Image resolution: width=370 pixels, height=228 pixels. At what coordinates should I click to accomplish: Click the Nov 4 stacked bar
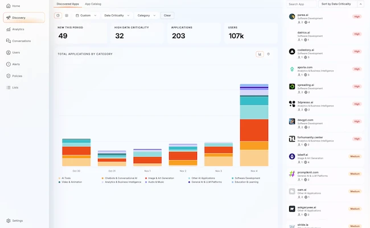tap(254, 125)
